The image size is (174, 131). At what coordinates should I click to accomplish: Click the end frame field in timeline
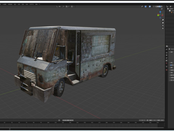(x=161, y=120)
